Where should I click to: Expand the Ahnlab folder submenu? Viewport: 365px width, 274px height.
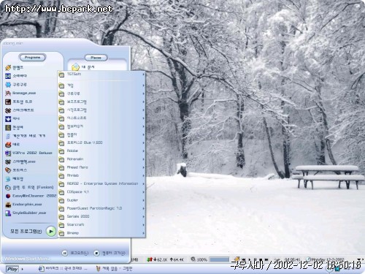(x=101, y=175)
